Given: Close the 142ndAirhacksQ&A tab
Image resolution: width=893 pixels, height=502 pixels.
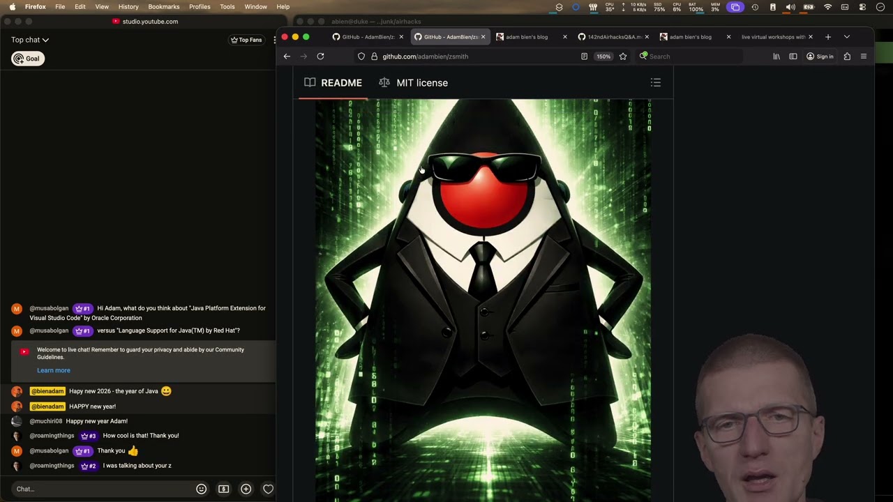Looking at the screenshot, I should coord(647,37).
